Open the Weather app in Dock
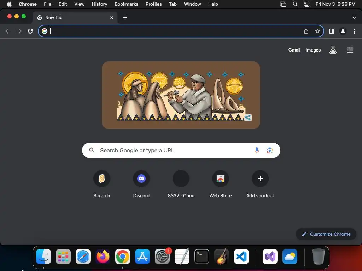Screen dimensions: 362x271 pyautogui.click(x=290, y=257)
